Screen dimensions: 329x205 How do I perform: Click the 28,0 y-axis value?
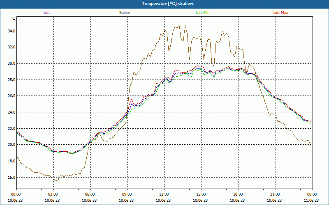click(12, 80)
